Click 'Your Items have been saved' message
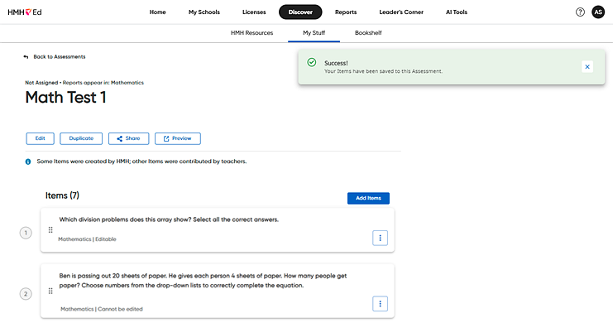613x323 pixels. click(x=384, y=71)
